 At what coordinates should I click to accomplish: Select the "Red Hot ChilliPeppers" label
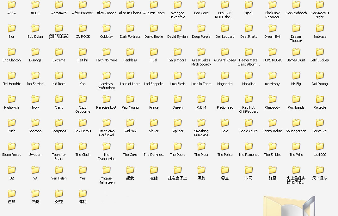pyautogui.click(x=249, y=109)
